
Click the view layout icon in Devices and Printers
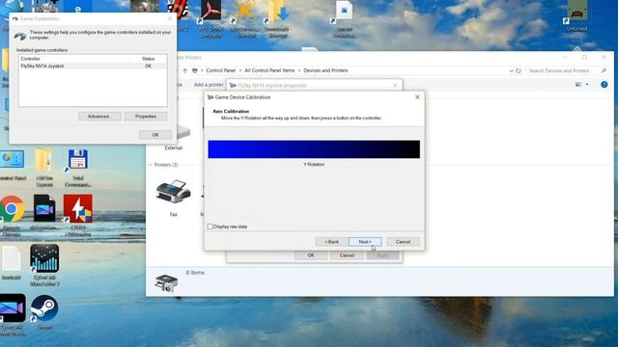tap(578, 84)
